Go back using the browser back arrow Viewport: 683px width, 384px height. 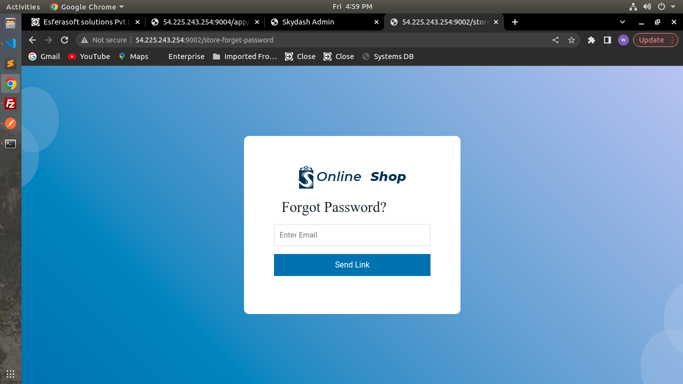tap(32, 40)
